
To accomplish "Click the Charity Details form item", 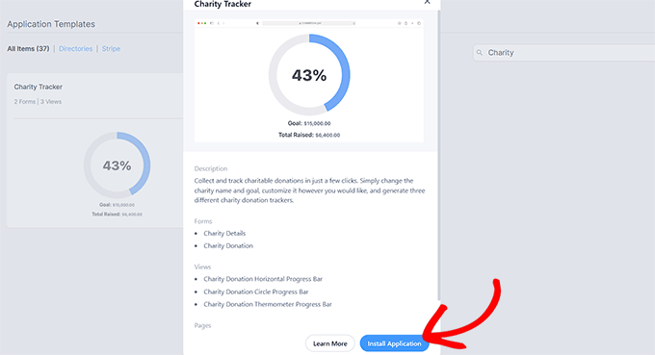I will pos(224,233).
